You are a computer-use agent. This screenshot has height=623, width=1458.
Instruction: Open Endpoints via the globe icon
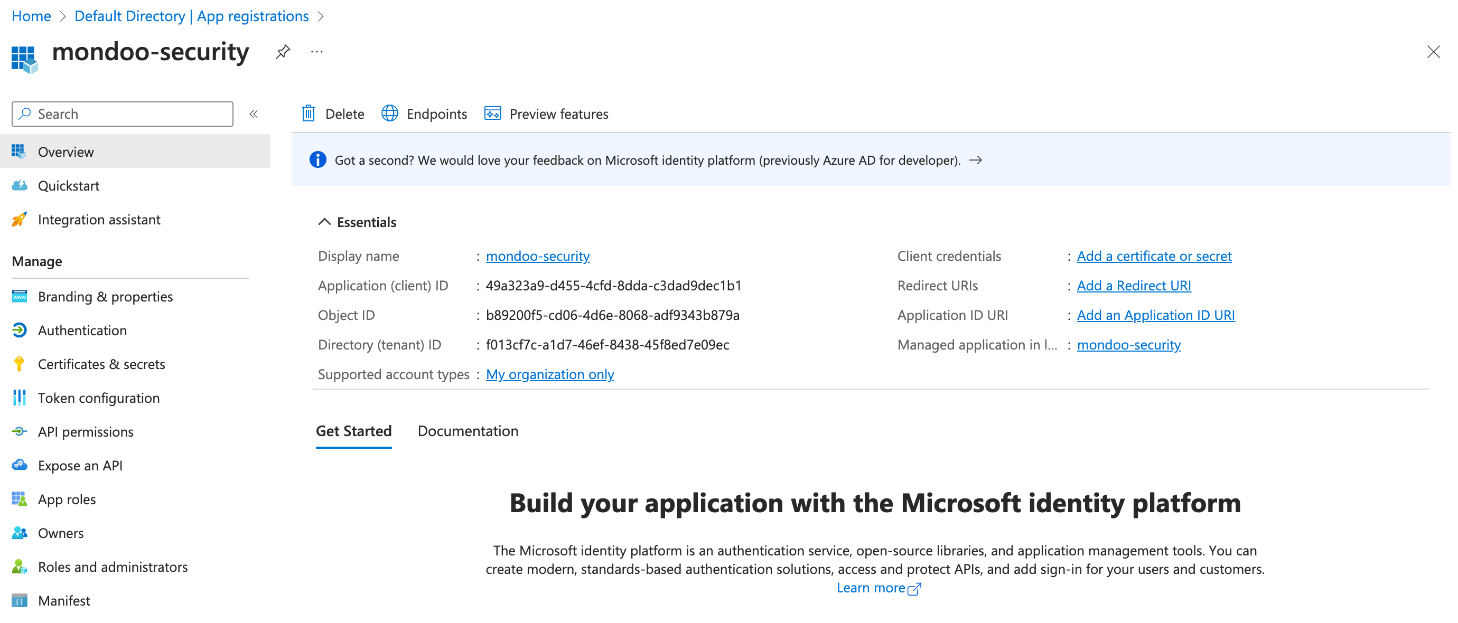(390, 113)
